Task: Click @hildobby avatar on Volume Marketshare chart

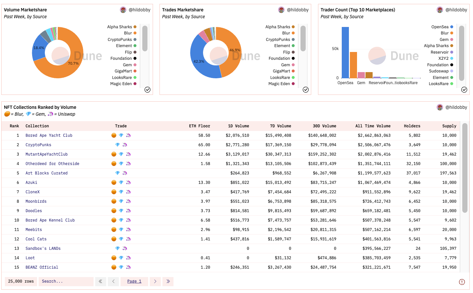Action: 123,10
